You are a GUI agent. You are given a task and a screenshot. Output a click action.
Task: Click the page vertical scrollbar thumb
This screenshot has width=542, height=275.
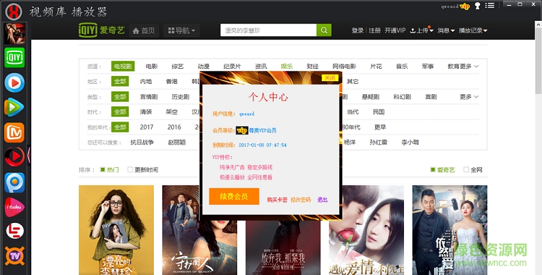(539, 60)
